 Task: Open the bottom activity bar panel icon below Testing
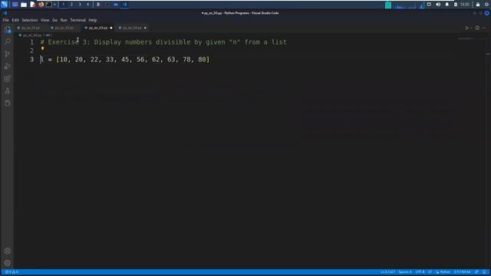coord(8,103)
